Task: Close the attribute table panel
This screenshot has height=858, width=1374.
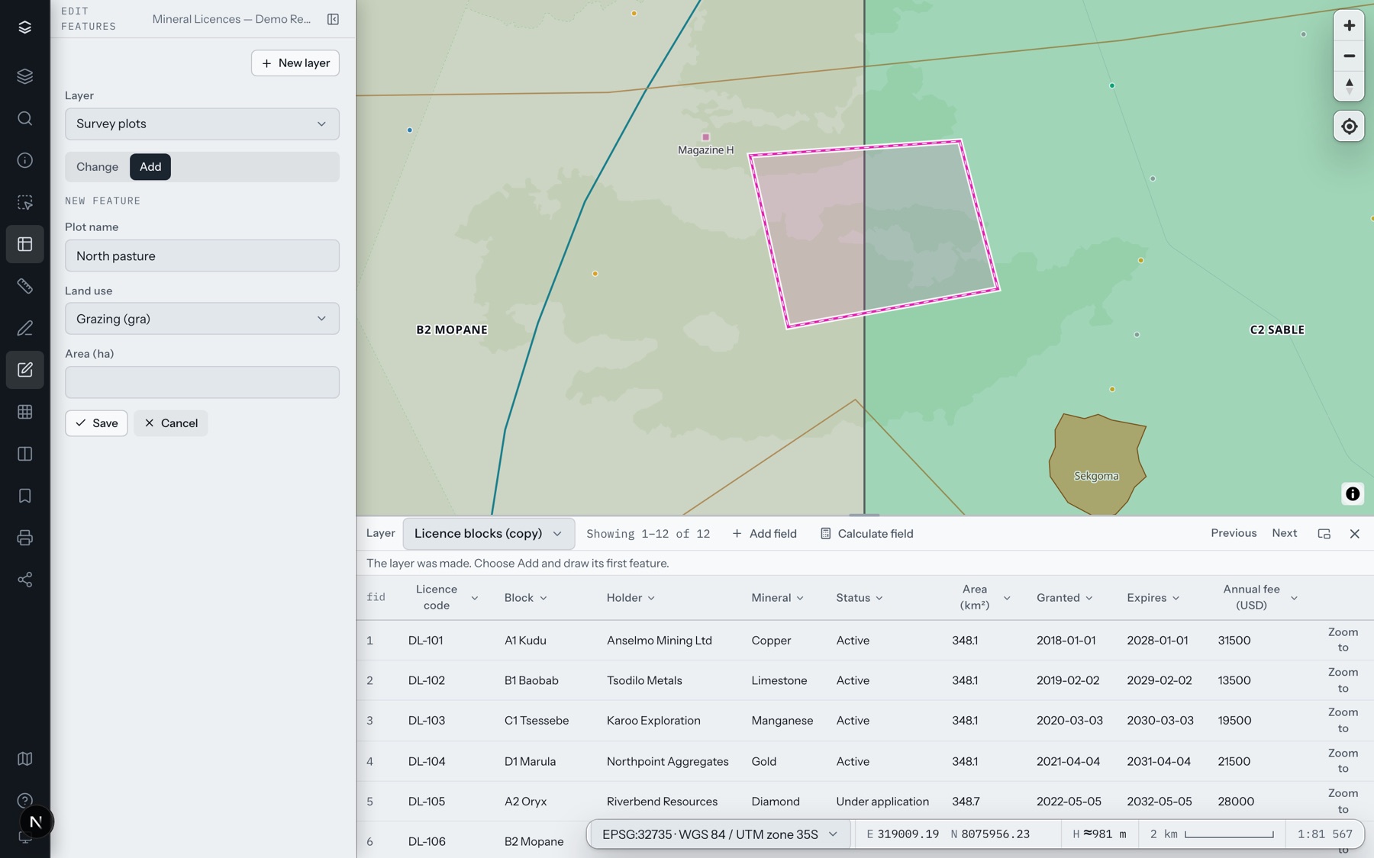Action: pos(1354,534)
